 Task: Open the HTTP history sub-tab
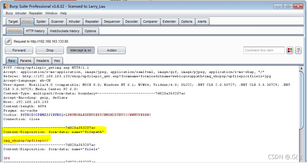pos(35,31)
